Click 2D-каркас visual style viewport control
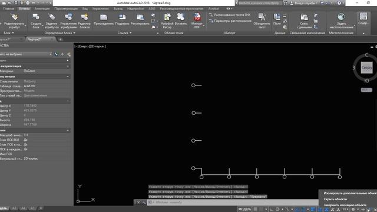This screenshot has height=212, width=377. [x=97, y=46]
